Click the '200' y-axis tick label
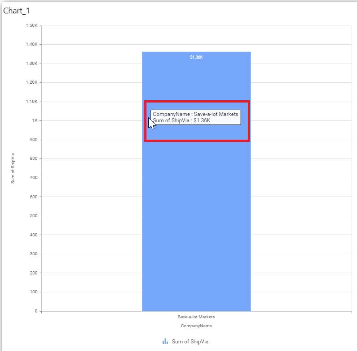 tap(34, 273)
